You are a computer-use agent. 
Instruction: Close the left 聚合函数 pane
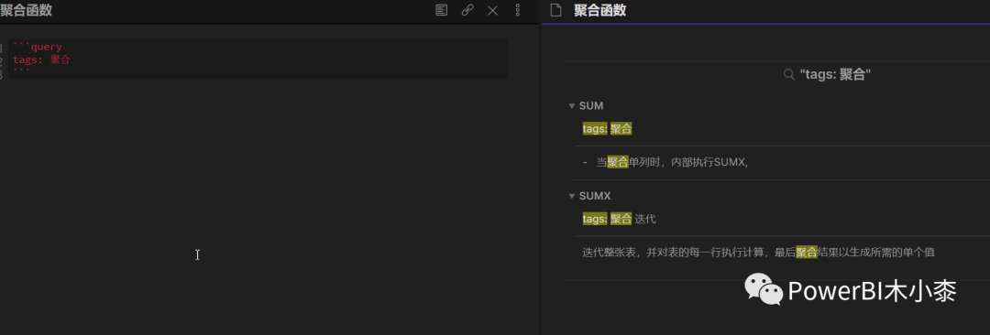tap(492, 10)
